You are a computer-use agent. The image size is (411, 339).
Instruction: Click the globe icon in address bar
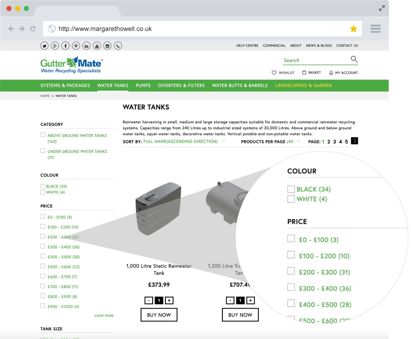tap(52, 29)
